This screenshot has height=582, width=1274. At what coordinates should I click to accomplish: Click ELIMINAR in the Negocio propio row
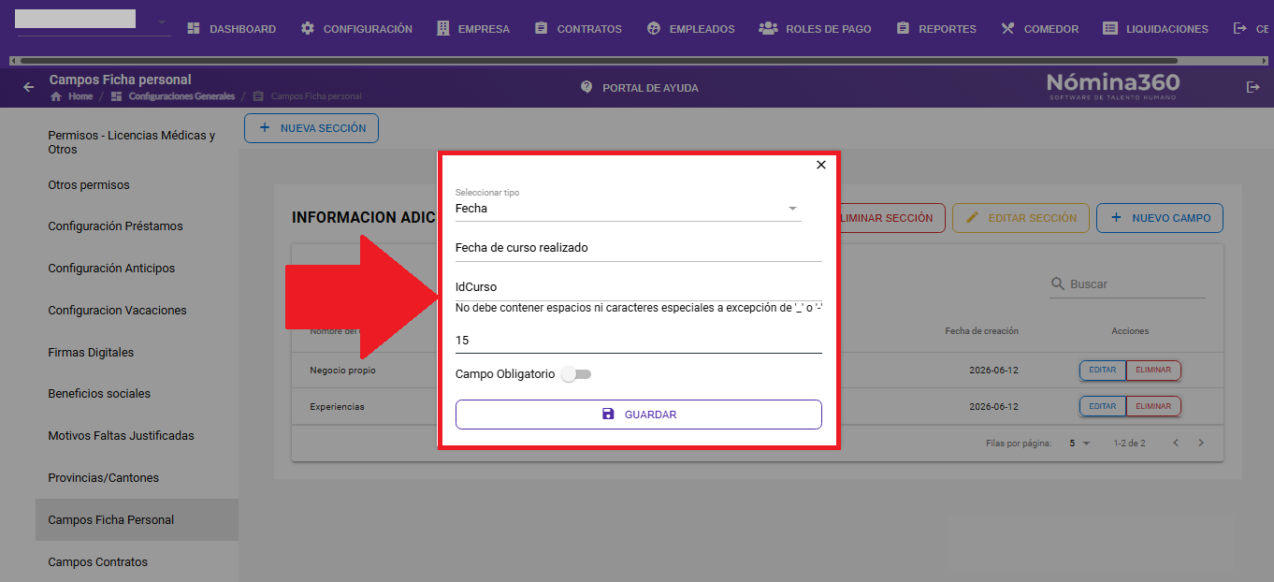[1153, 370]
